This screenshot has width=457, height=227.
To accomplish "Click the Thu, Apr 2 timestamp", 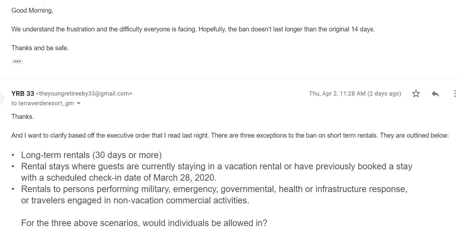I will tap(355, 94).
